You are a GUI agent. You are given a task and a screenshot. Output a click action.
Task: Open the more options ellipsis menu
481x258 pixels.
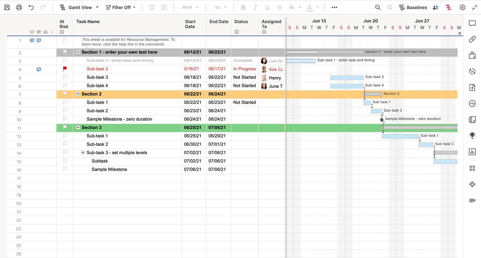point(334,7)
